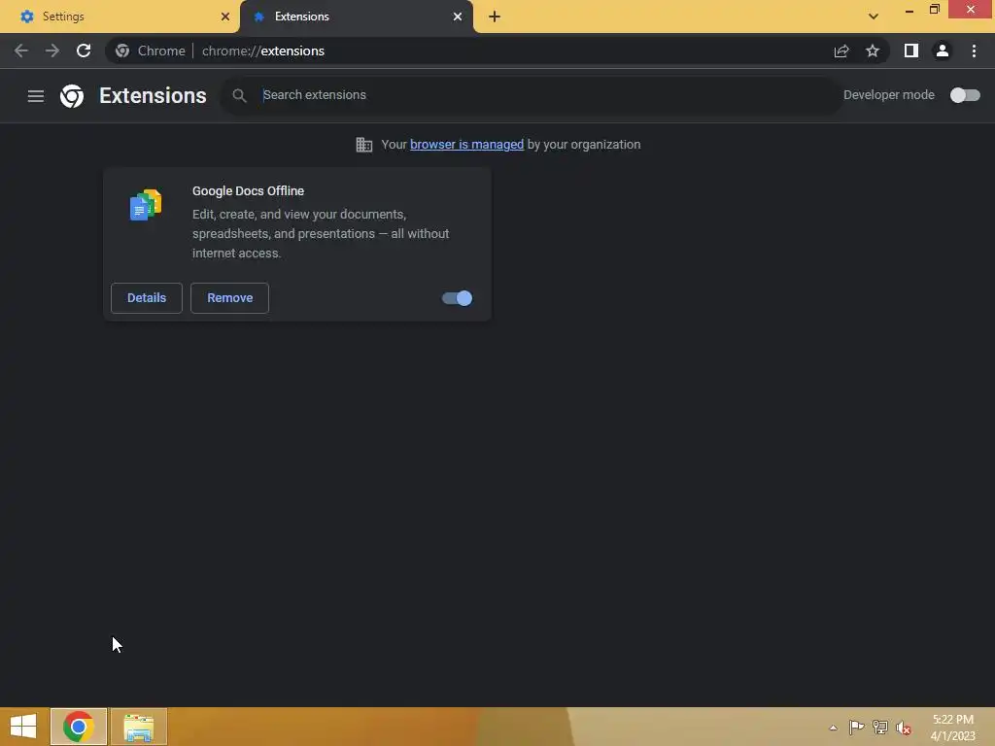Bookmark this page with star icon
995x746 pixels.
(x=873, y=51)
